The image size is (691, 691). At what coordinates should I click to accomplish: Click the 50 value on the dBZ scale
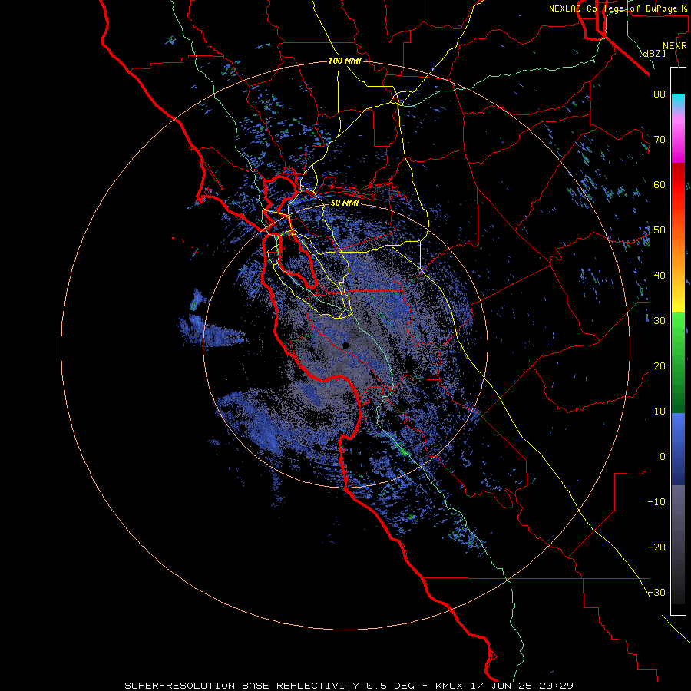coord(660,230)
